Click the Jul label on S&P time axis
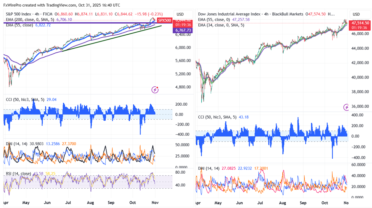The height and width of the screenshot is (208, 372). point(68,202)
